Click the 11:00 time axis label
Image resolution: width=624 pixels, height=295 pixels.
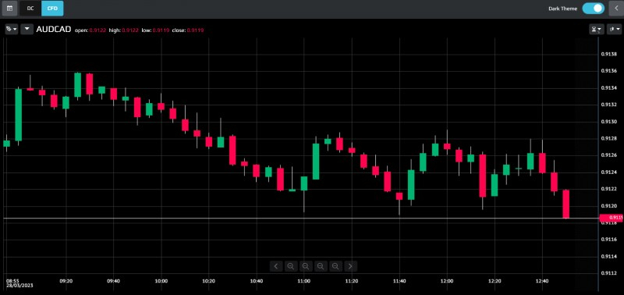(303, 281)
